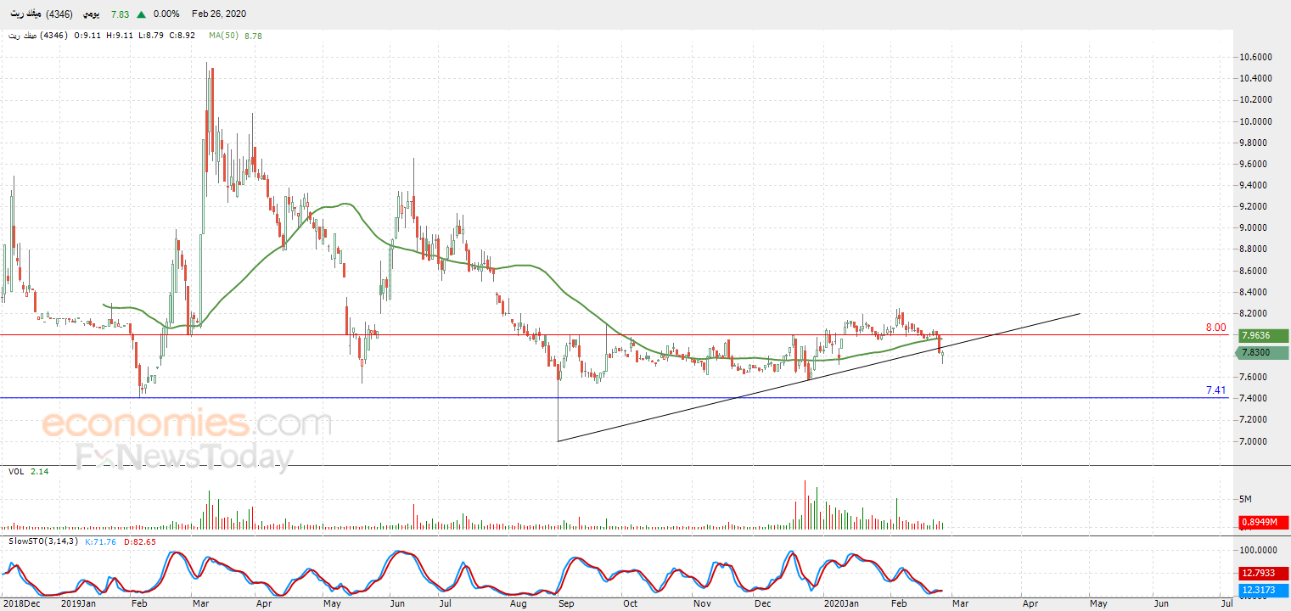The image size is (1291, 611).
Task: Click the '2018Dec' time axis label
Action: point(21,604)
